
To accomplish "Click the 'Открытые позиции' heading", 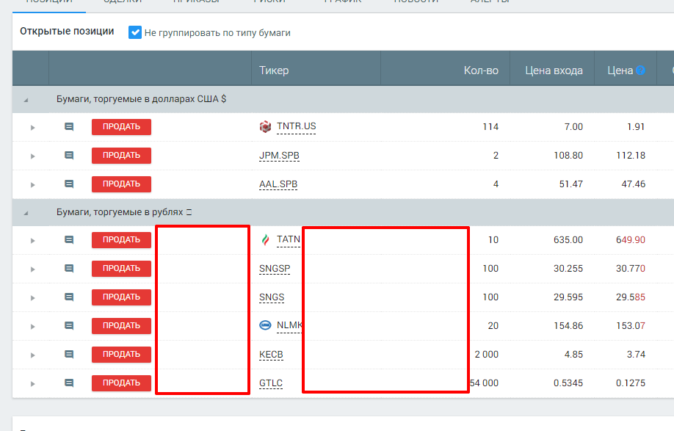I will (67, 32).
